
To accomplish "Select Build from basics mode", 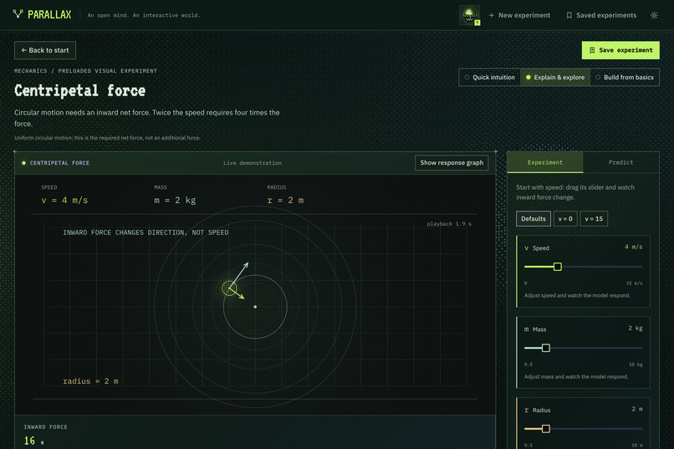I will point(625,77).
